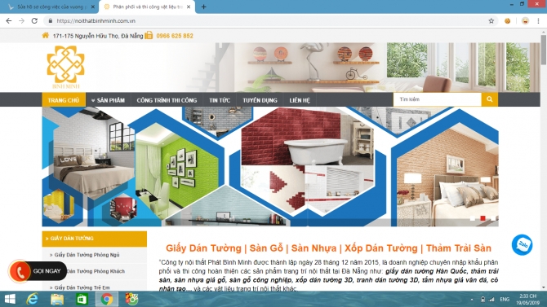Submit search with the magnifier icon button

click(490, 99)
